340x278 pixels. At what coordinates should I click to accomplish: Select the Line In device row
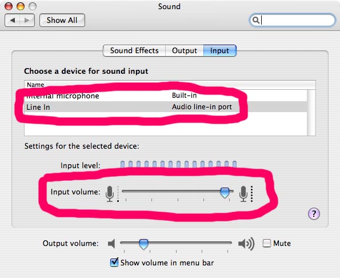tap(166, 107)
